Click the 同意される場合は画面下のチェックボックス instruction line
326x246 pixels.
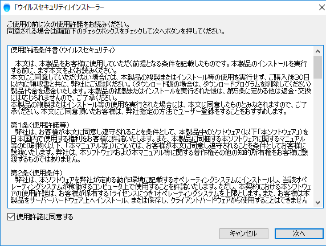[116, 31]
